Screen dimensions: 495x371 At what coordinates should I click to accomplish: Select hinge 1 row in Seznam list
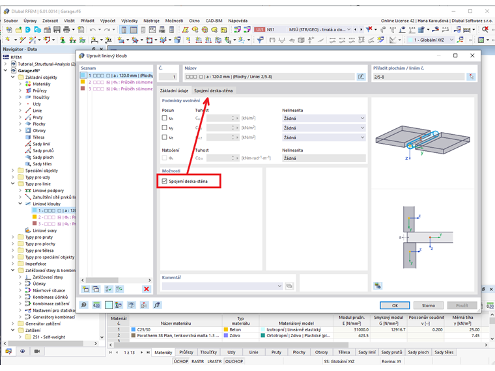[x=116, y=76]
